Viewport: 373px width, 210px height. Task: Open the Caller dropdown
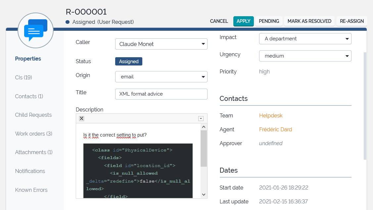tap(161, 44)
